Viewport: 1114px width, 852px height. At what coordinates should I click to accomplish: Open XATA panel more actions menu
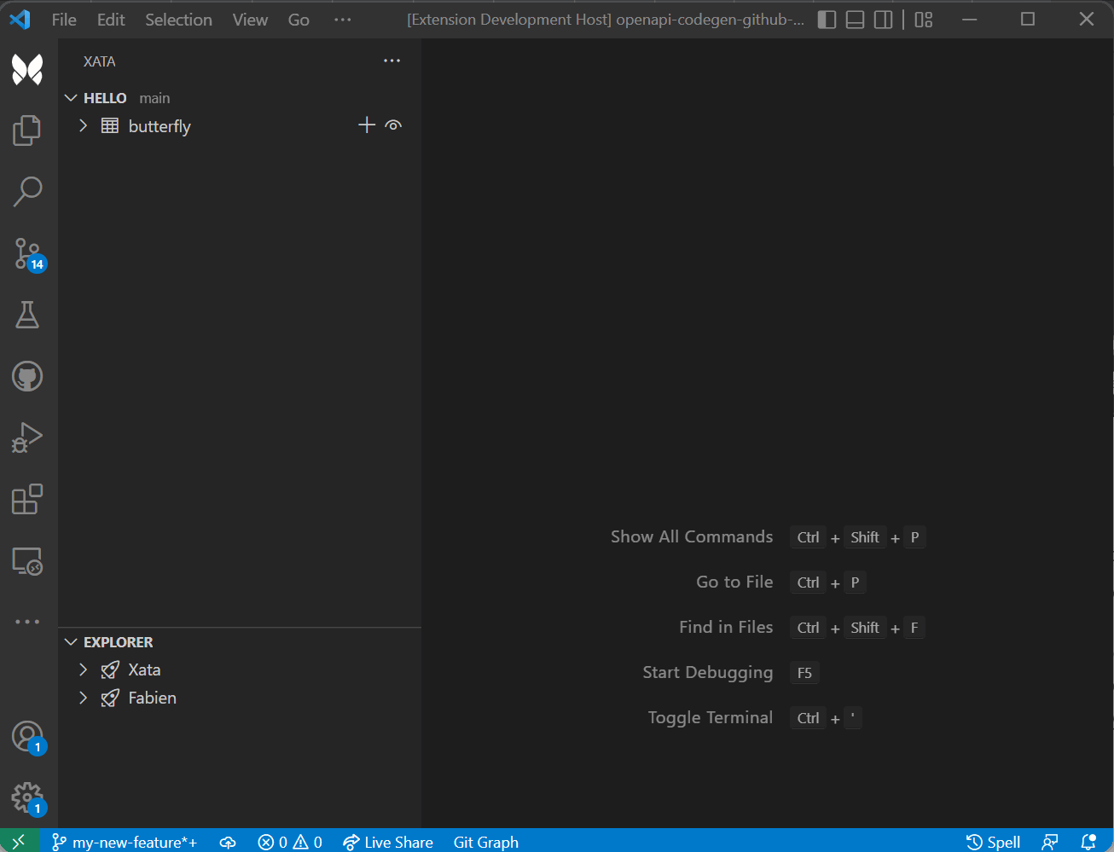392,61
